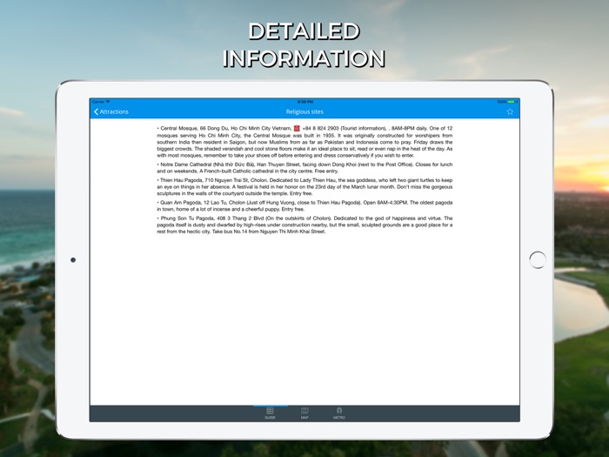Select the Phung Son Tu Pagoda entry
The image size is (609, 457).
pos(304,225)
